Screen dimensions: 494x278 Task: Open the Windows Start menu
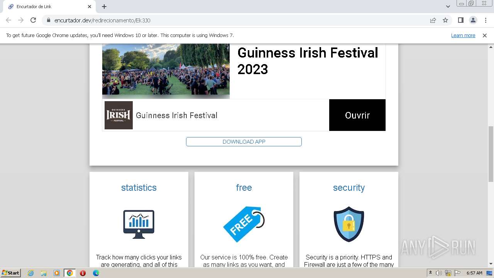(10, 273)
